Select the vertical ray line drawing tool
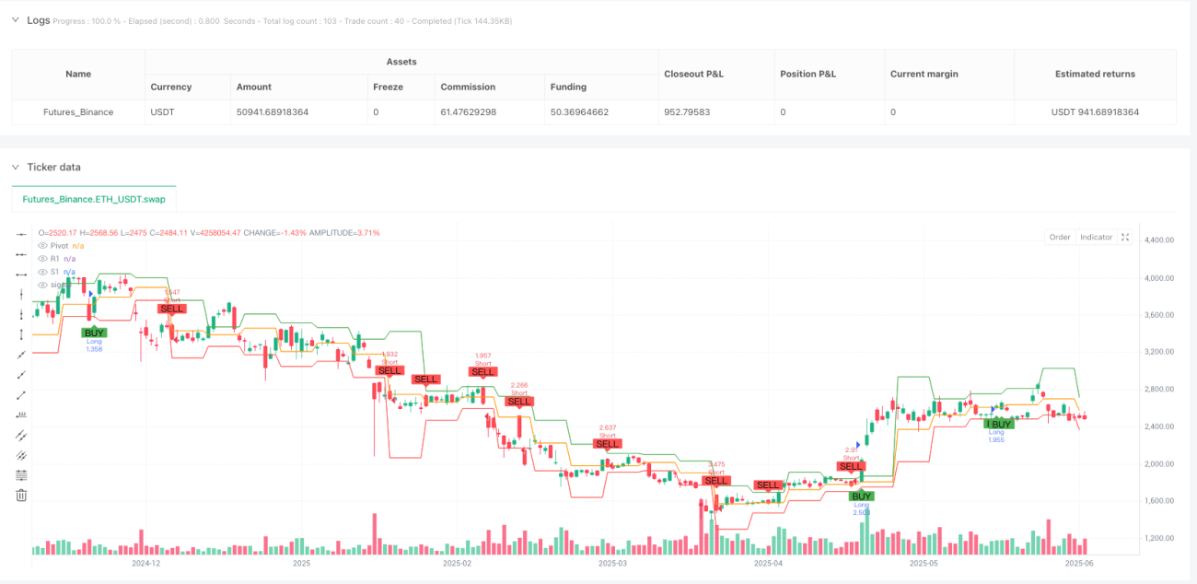Image resolution: width=1197 pixels, height=584 pixels. coord(22,314)
